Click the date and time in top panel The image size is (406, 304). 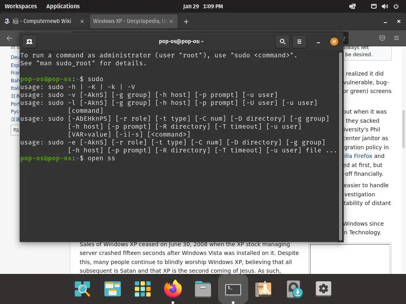203,6
